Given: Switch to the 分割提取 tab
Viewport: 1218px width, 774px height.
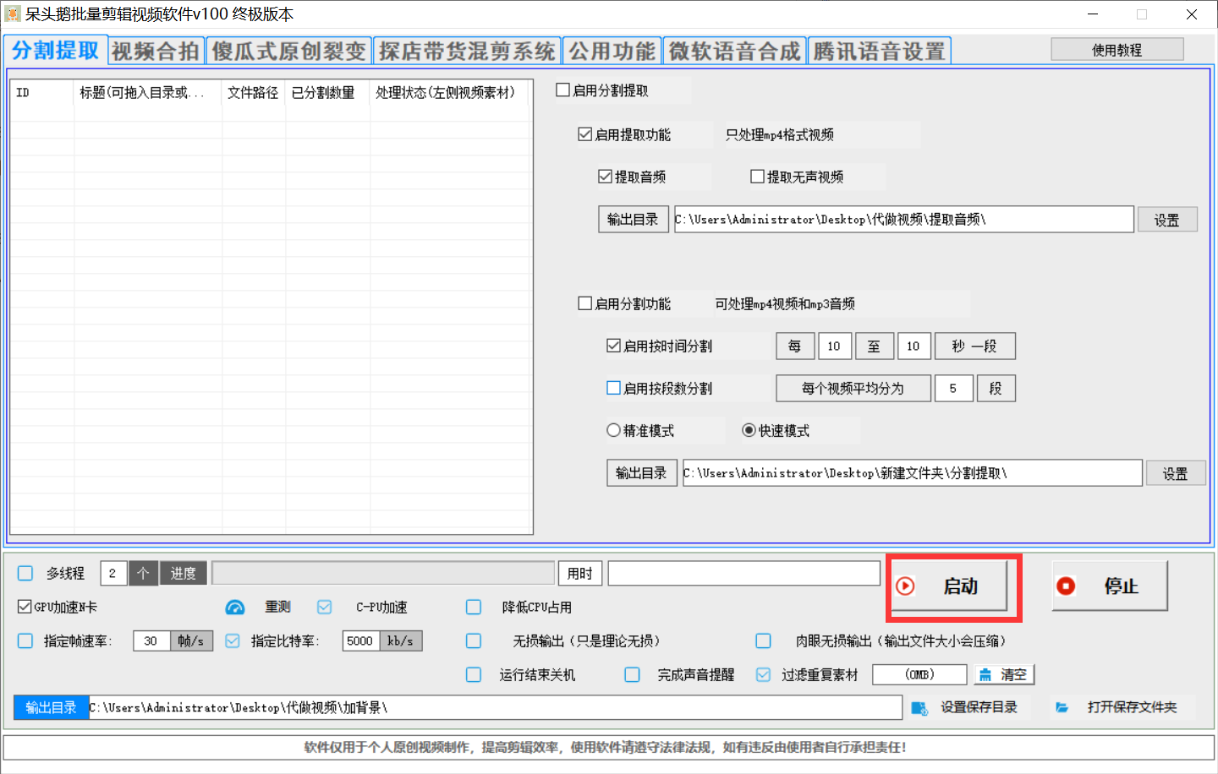Looking at the screenshot, I should 55,50.
